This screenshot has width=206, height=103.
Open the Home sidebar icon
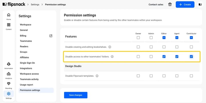[9, 15]
